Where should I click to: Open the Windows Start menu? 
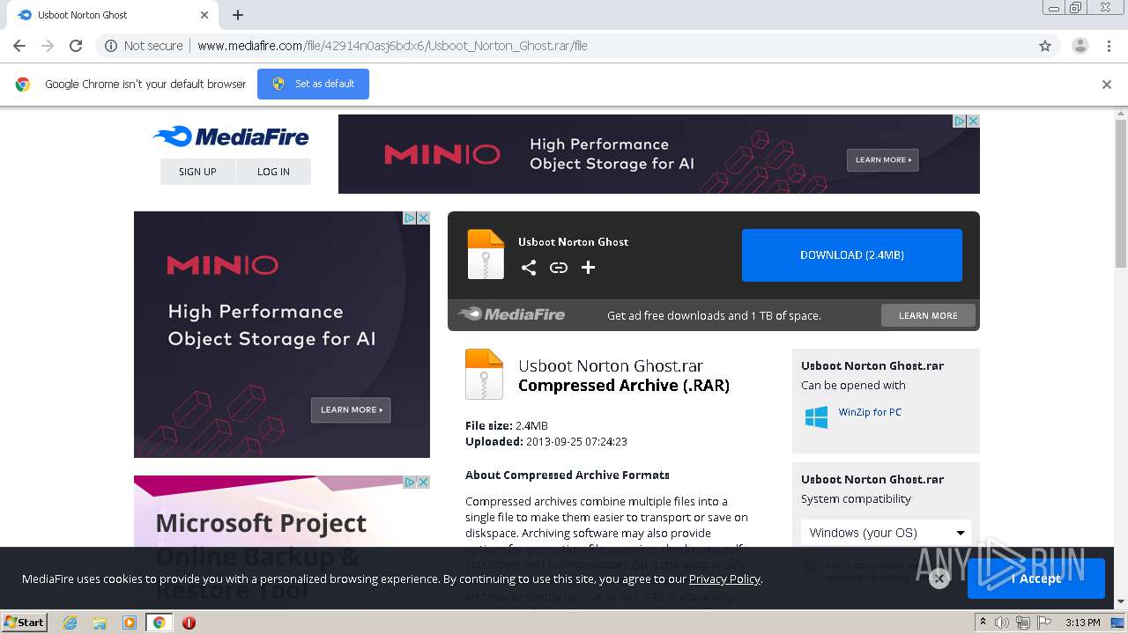pos(25,623)
